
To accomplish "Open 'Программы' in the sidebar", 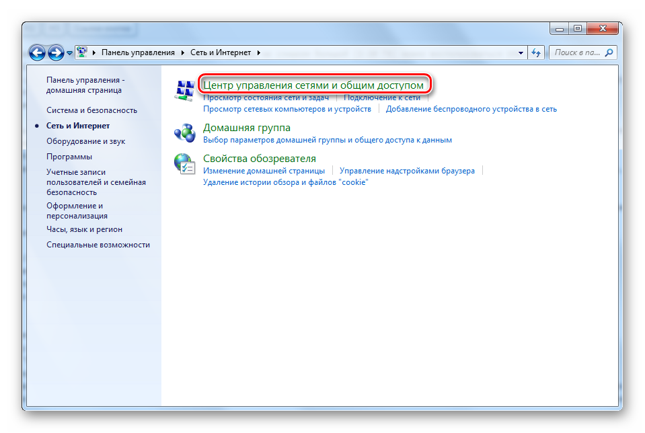I will [x=69, y=157].
